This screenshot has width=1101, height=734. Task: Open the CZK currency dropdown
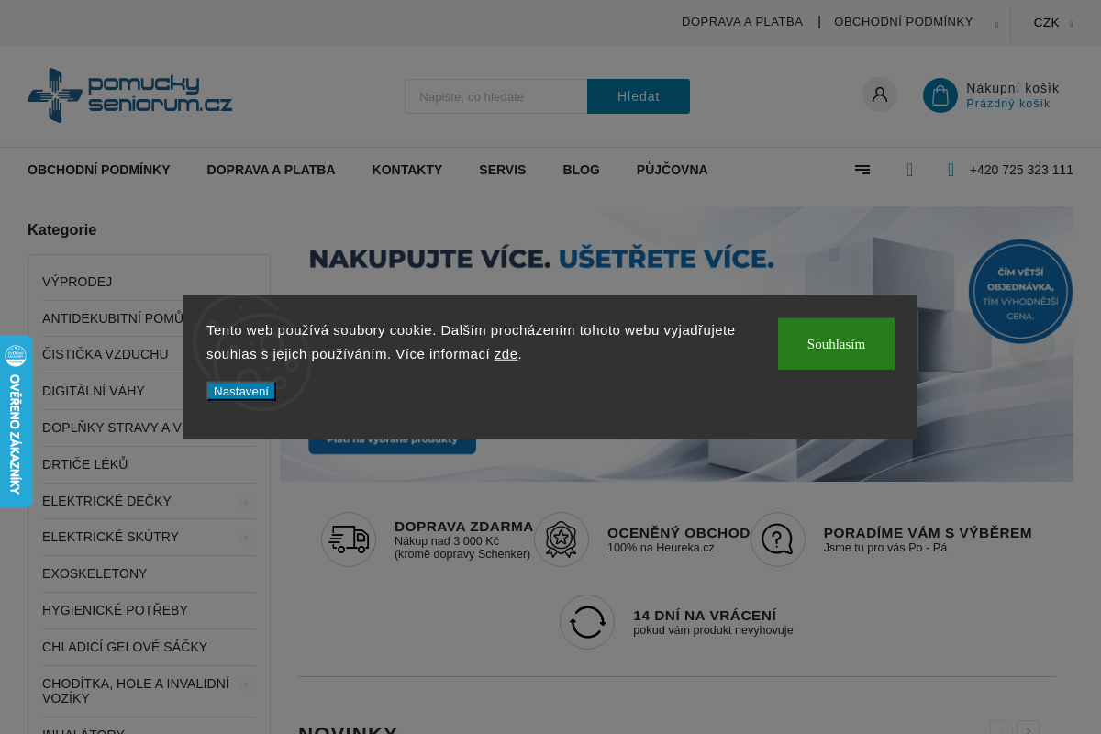[1052, 23]
